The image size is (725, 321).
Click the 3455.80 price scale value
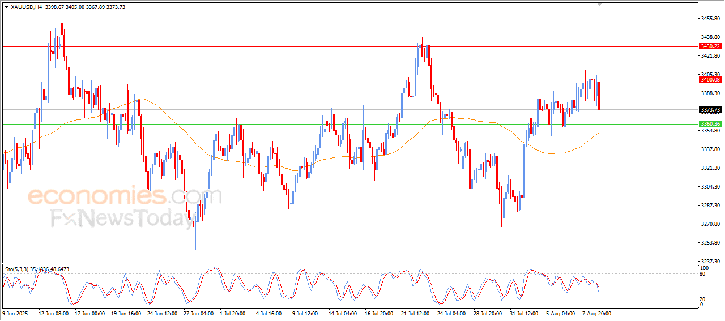point(710,19)
